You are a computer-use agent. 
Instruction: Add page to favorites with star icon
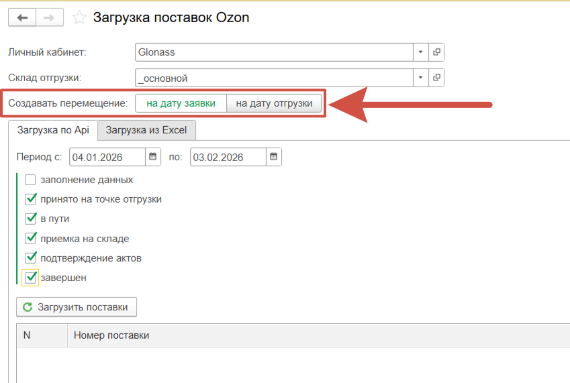coord(80,18)
